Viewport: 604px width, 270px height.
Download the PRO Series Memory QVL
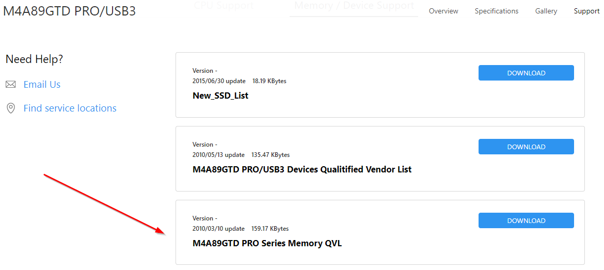point(526,220)
